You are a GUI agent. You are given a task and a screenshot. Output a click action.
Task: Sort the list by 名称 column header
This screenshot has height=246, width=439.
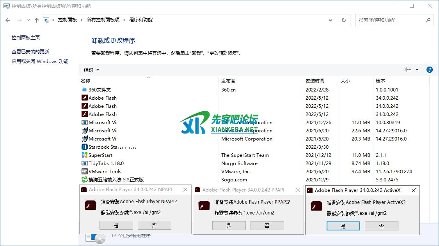point(85,81)
